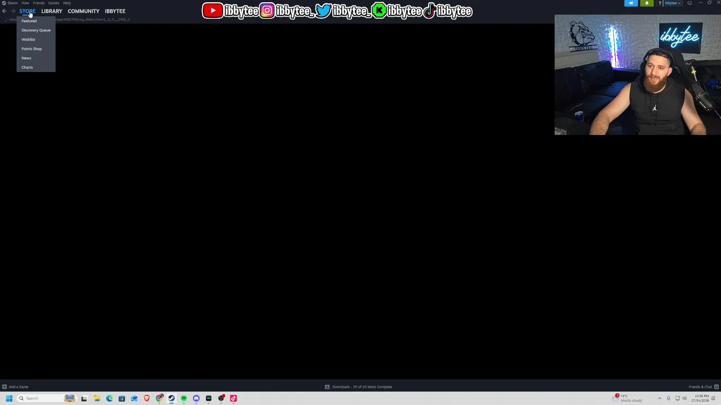Image resolution: width=721 pixels, height=405 pixels.
Task: Choose Wishlist from Store dropdown
Action: tap(28, 39)
